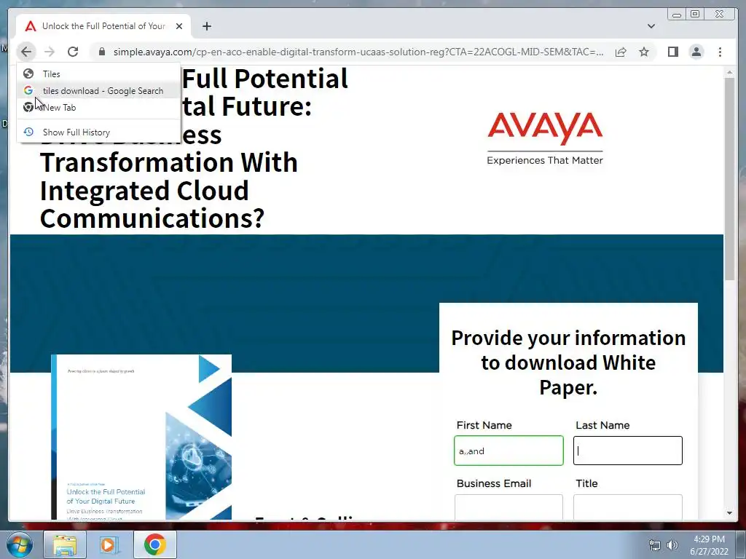Click the Chrome icon in taskbar

click(x=154, y=544)
